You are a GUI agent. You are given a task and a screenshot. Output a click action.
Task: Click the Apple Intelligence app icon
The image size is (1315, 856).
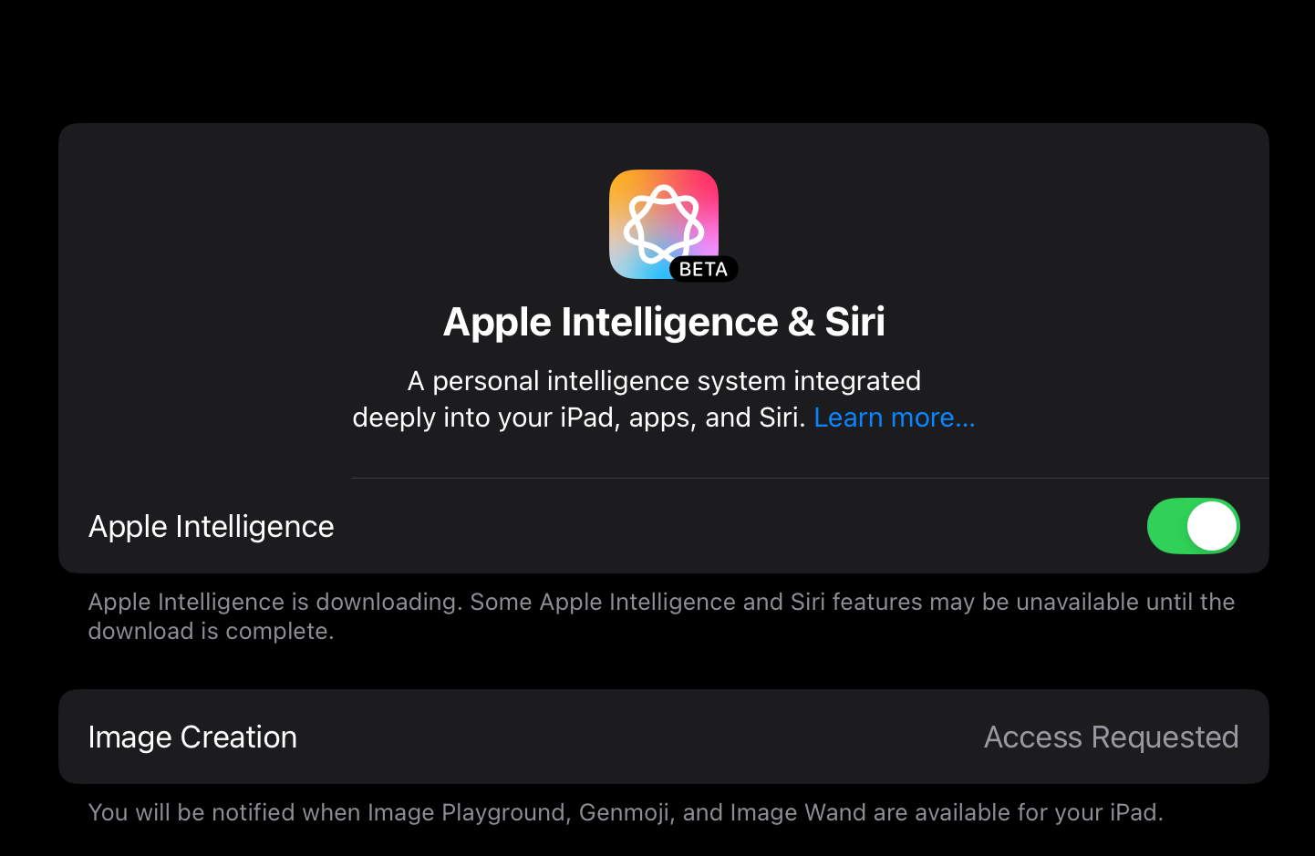tap(664, 224)
